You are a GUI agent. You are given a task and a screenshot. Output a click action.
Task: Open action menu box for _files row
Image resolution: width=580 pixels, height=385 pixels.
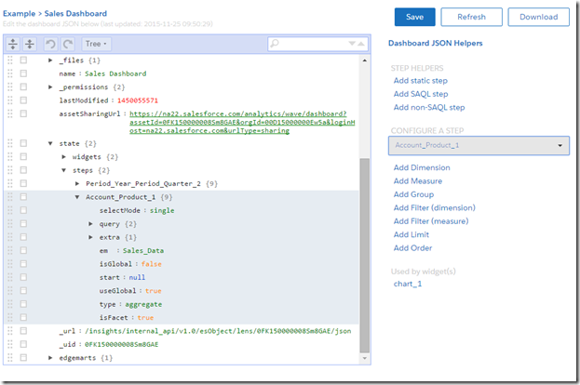pyautogui.click(x=23, y=60)
